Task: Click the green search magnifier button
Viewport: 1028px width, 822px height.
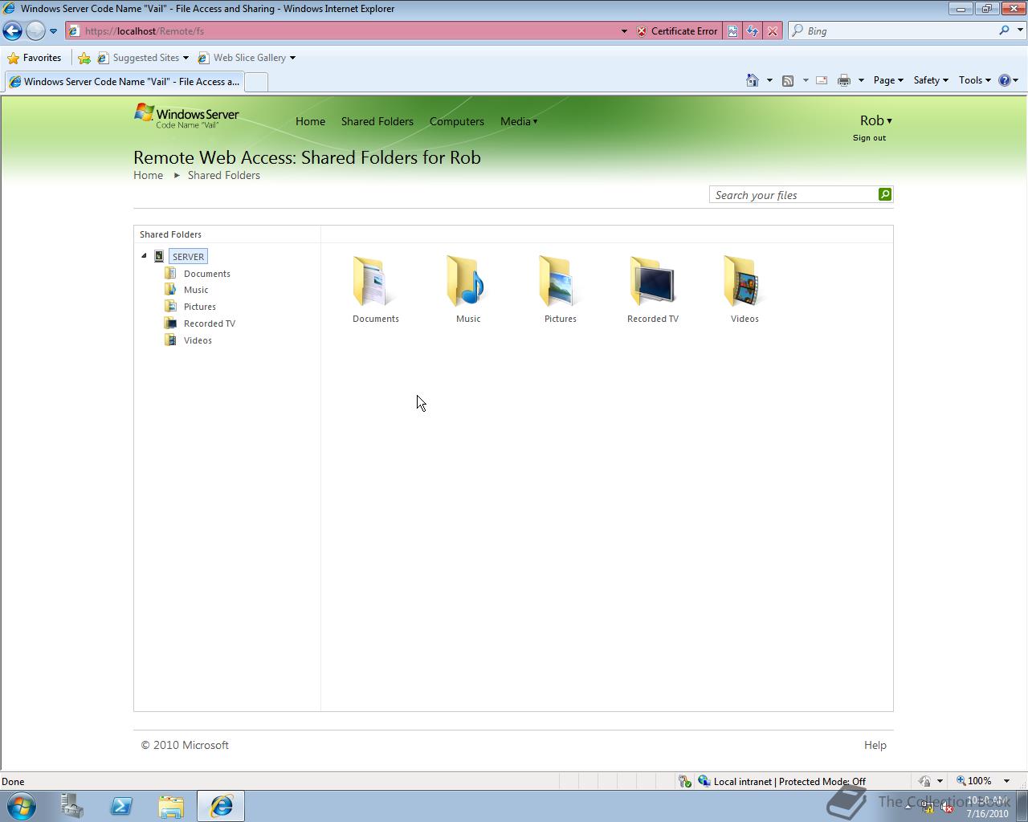Action: [x=884, y=194]
